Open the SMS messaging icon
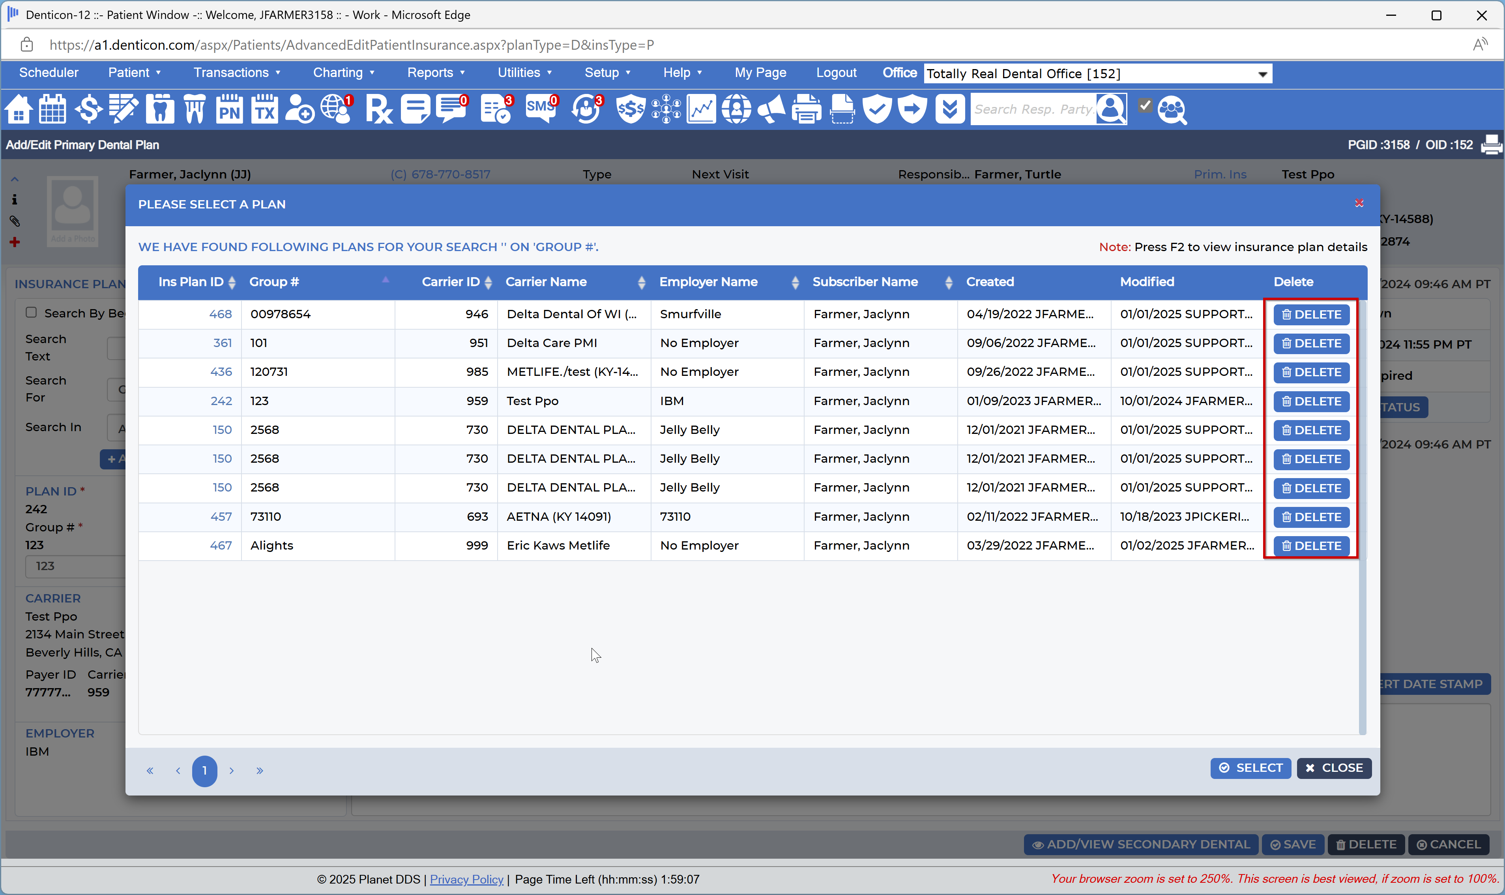This screenshot has width=1505, height=895. (541, 109)
